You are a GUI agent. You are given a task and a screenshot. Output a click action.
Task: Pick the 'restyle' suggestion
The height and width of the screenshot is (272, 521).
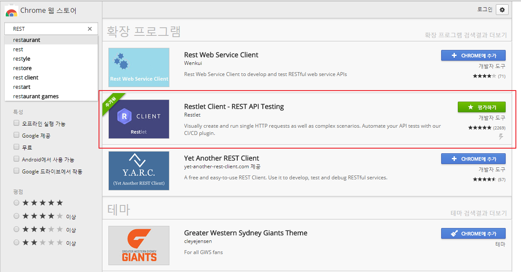[x=51, y=58]
